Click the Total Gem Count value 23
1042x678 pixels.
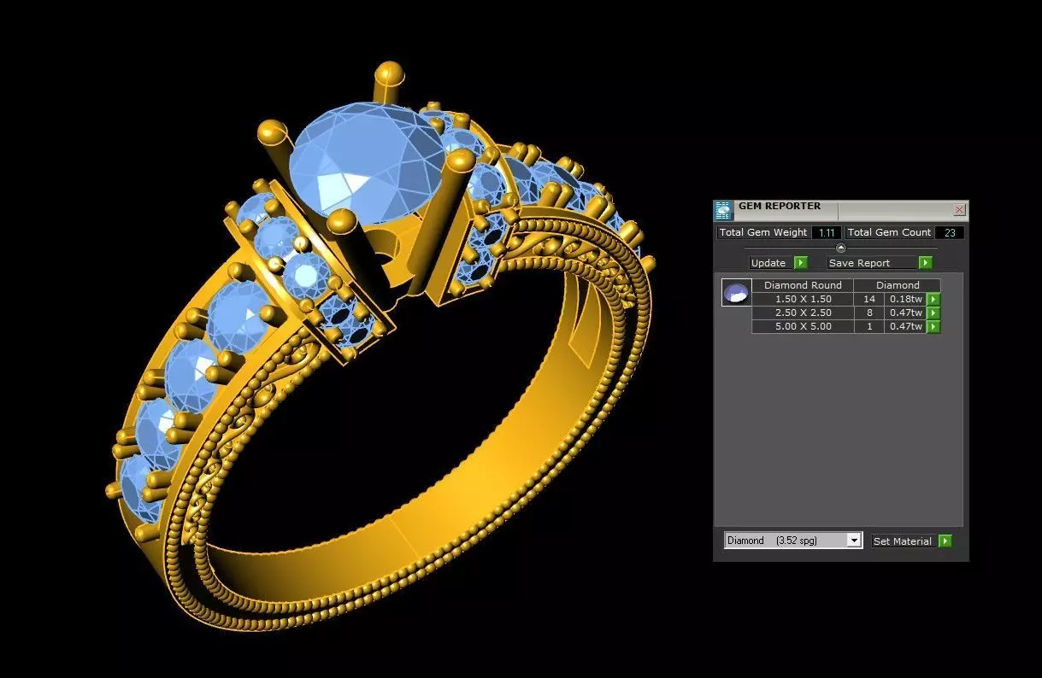[950, 232]
